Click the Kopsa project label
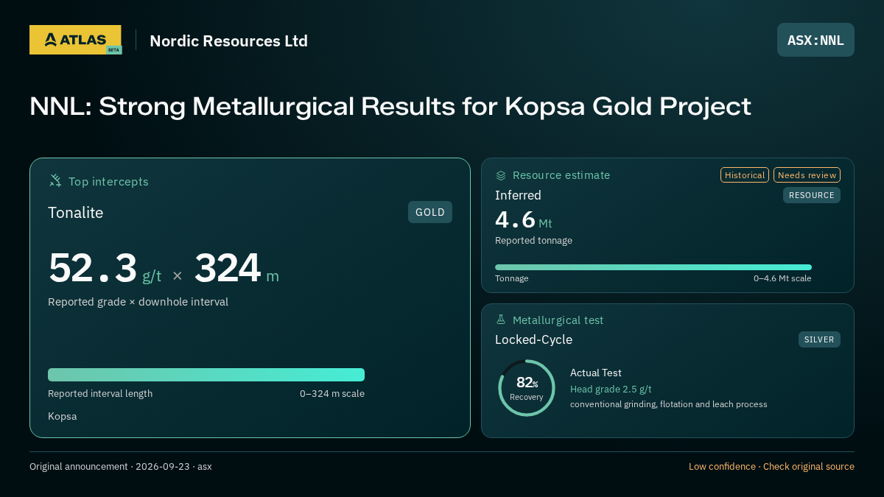884x497 pixels. (x=62, y=416)
